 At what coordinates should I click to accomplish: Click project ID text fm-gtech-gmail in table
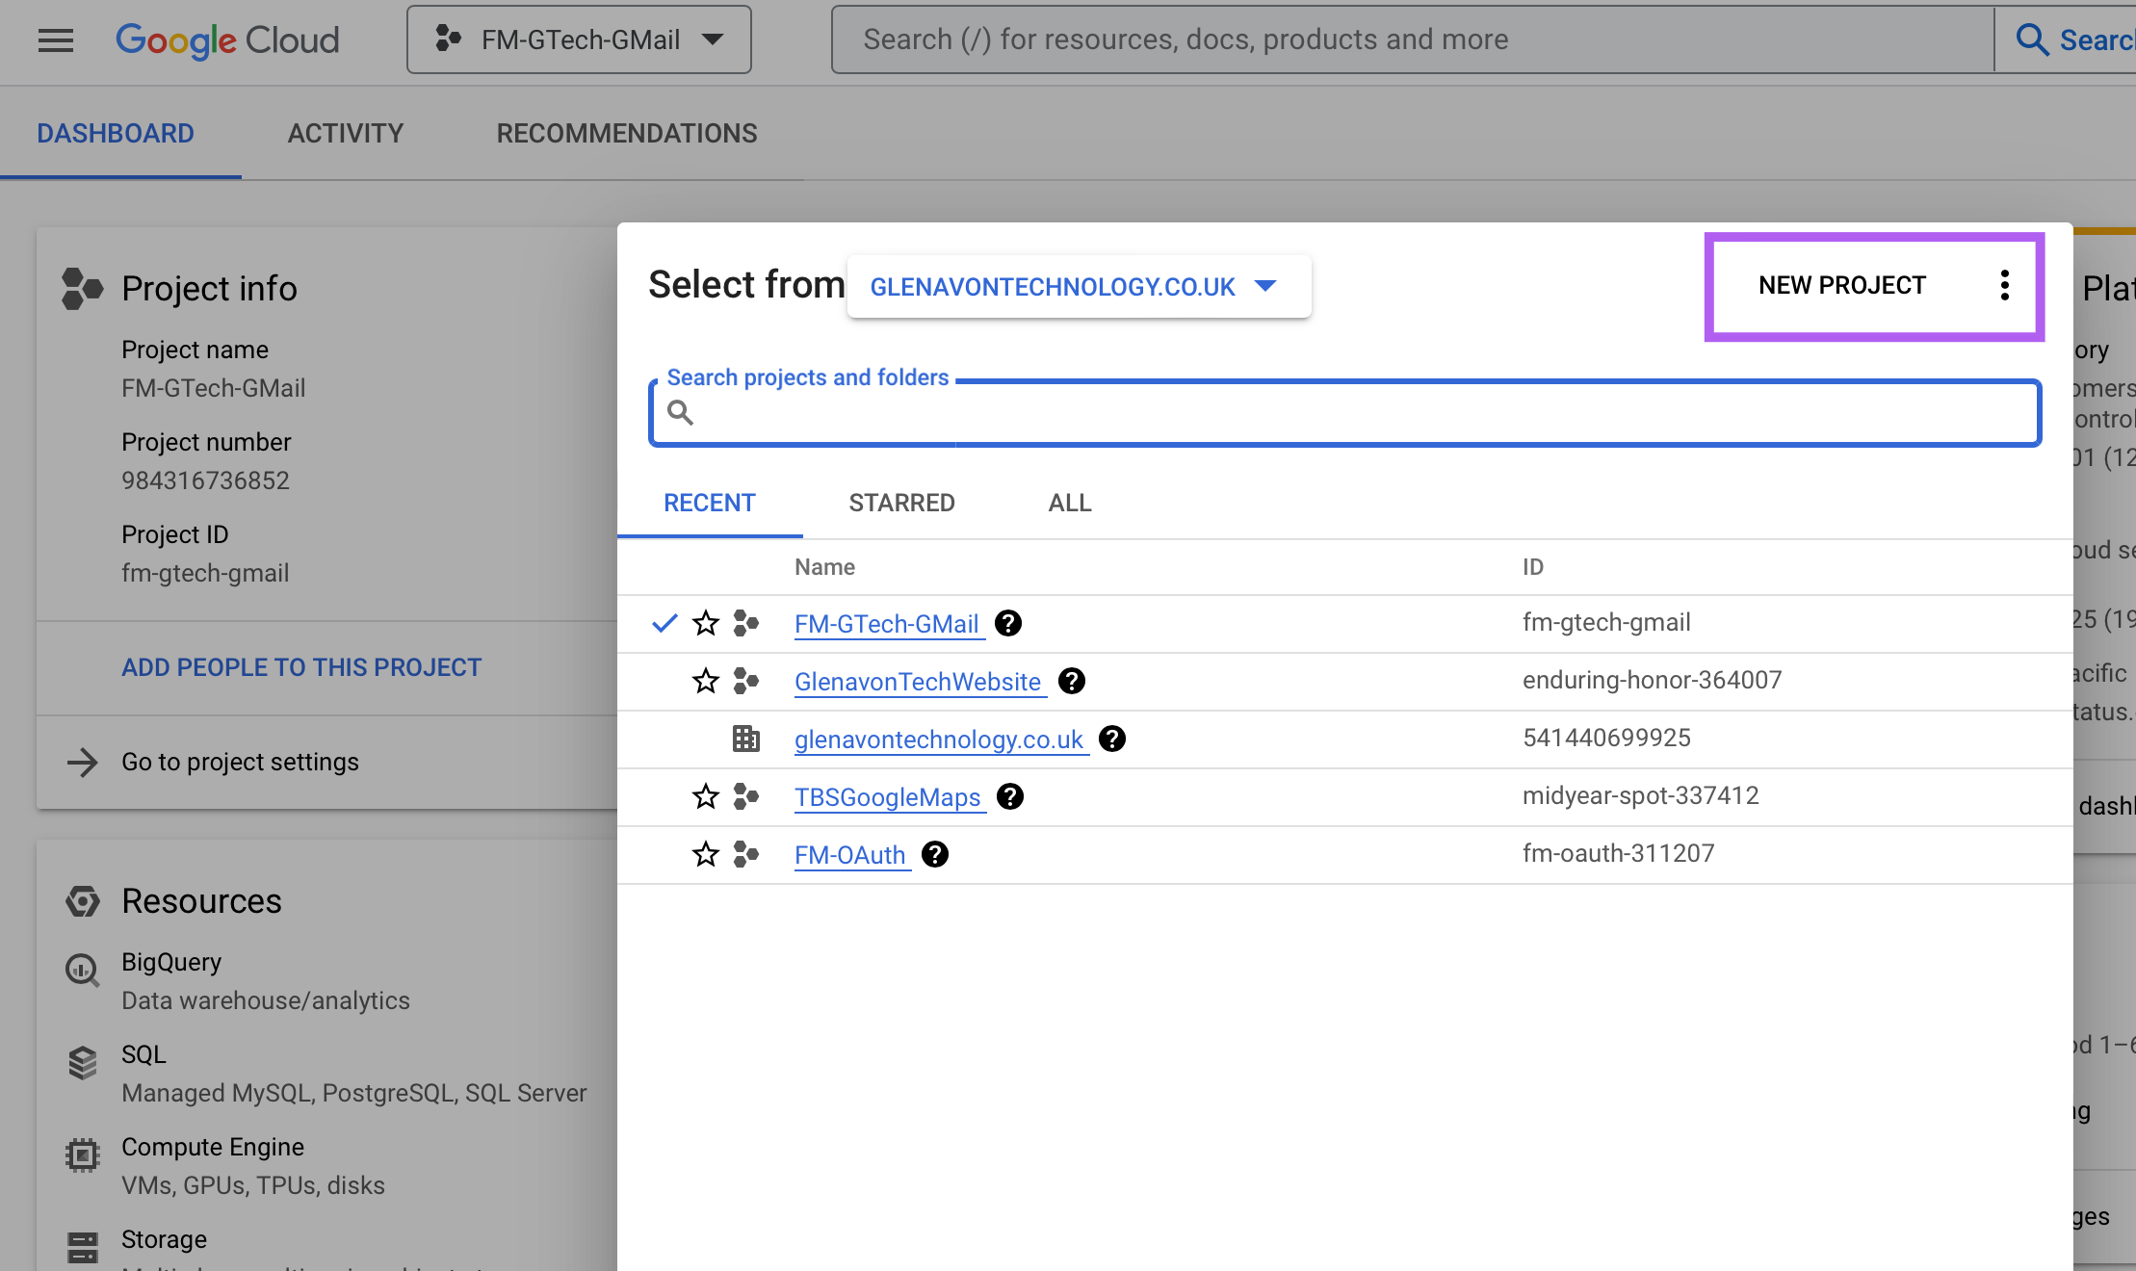click(1606, 622)
